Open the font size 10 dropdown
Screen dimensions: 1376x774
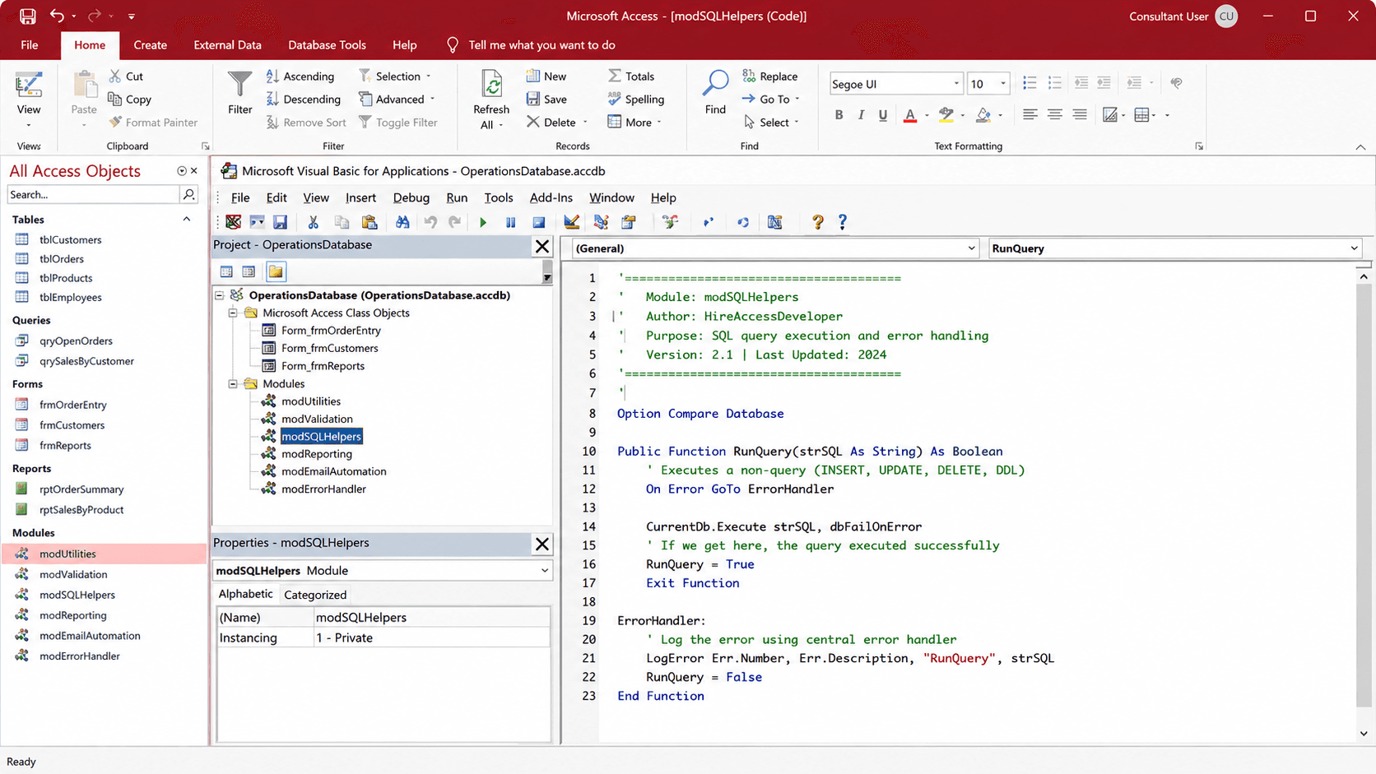[x=1002, y=84]
